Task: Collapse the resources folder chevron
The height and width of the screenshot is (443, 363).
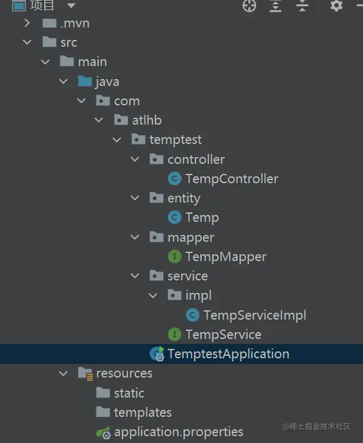Action: (64, 373)
